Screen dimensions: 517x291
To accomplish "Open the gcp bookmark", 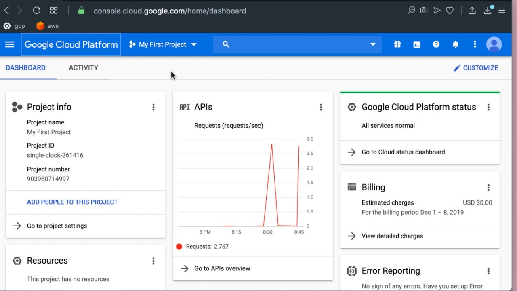I will 14,26.
